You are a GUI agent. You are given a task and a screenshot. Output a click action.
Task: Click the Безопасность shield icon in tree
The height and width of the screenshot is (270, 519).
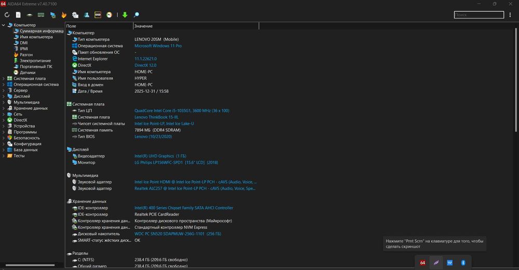(9, 138)
